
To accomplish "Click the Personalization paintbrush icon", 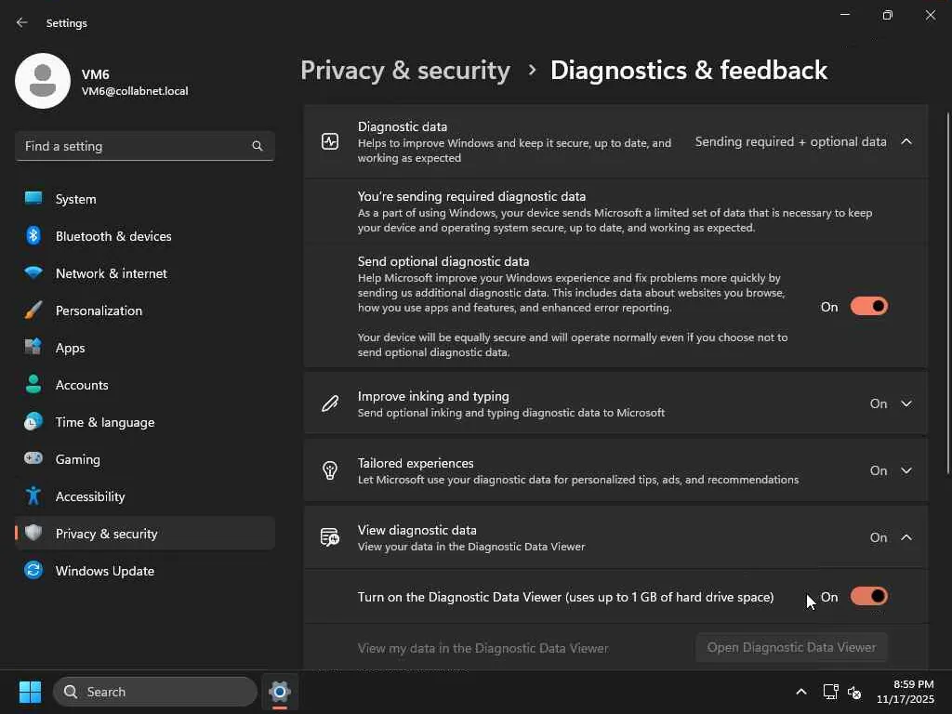I will point(33,311).
